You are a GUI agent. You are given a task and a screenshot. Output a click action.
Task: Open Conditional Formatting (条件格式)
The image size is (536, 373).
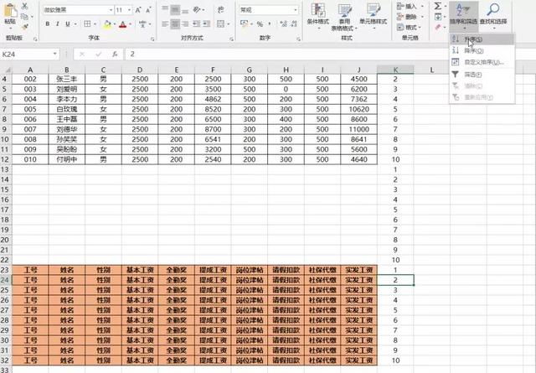tap(319, 17)
